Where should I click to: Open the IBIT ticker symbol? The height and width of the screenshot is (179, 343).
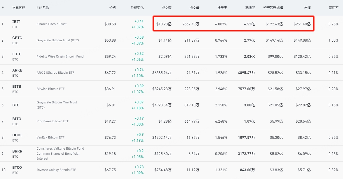point(16,22)
